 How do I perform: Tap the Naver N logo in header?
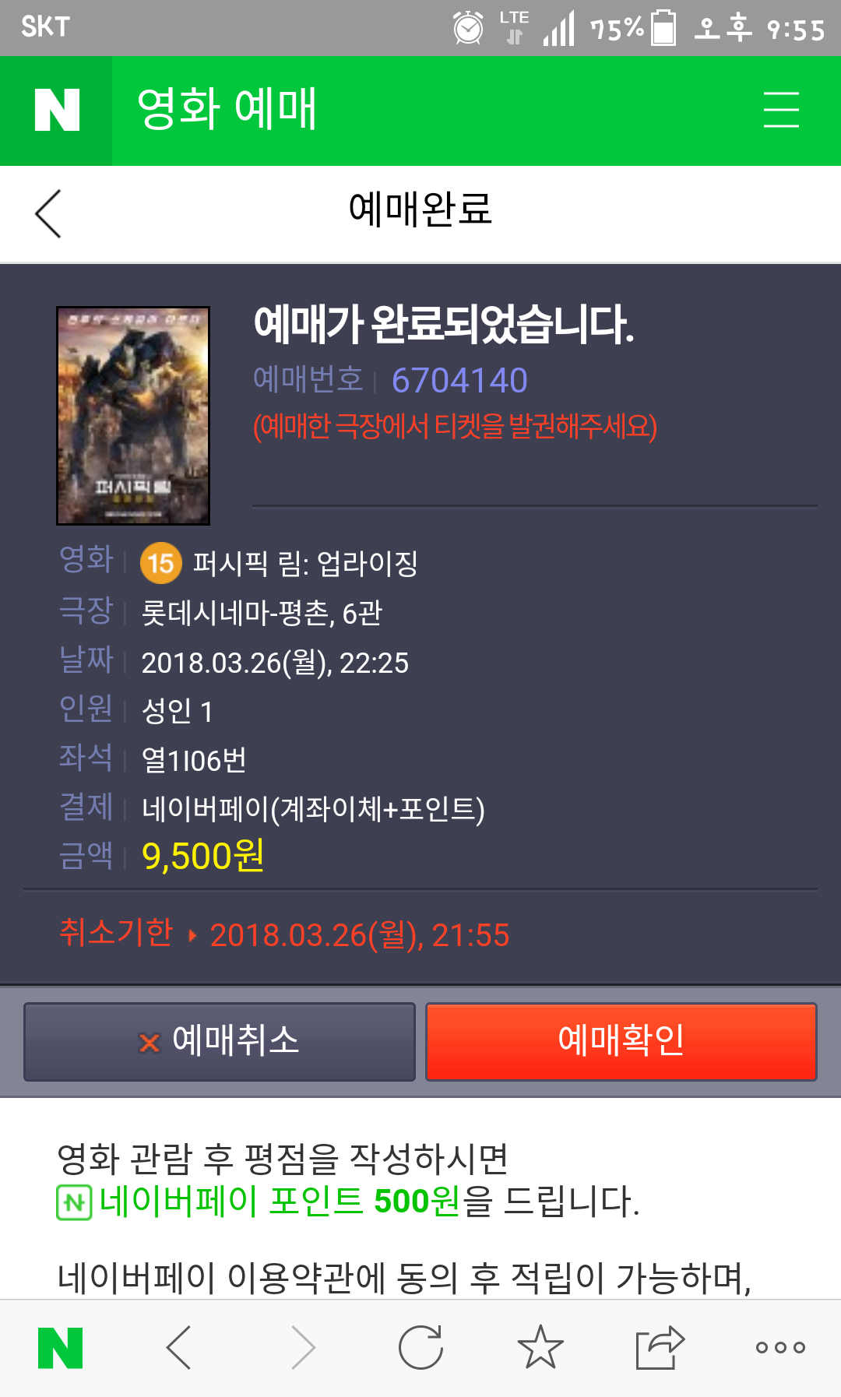tap(56, 111)
